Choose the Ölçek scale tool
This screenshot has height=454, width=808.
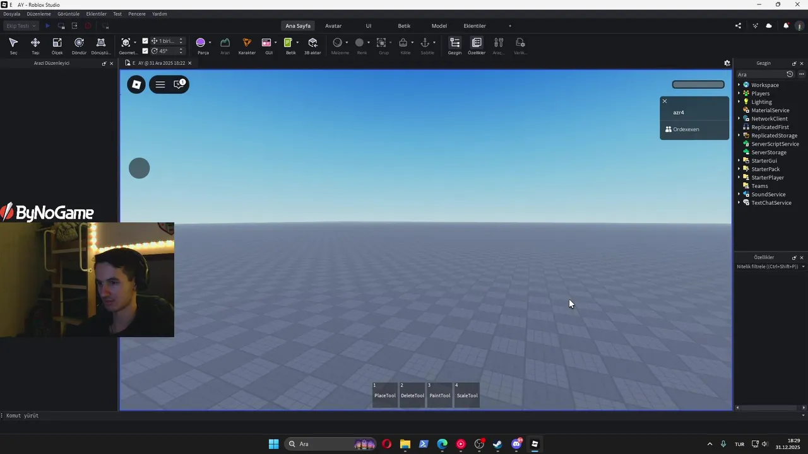pyautogui.click(x=57, y=46)
